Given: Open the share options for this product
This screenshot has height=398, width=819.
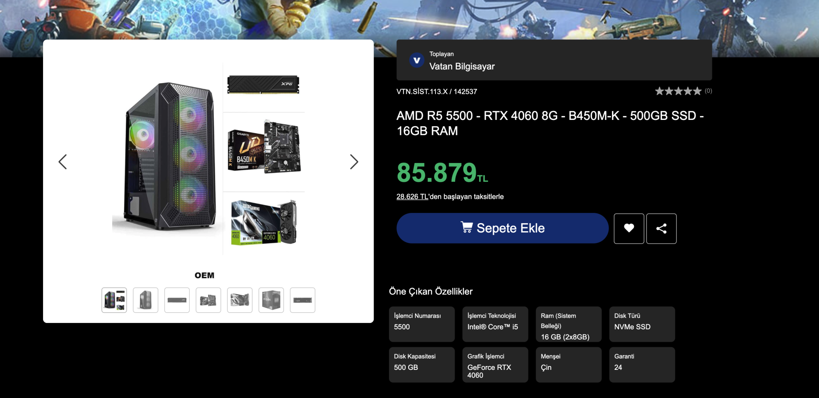Looking at the screenshot, I should coord(661,228).
